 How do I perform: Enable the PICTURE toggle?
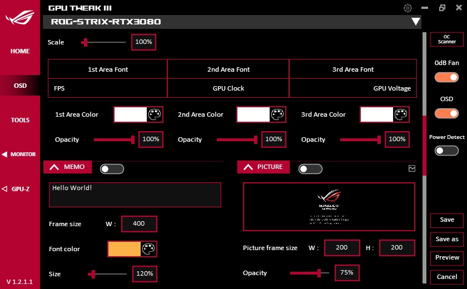[310, 169]
